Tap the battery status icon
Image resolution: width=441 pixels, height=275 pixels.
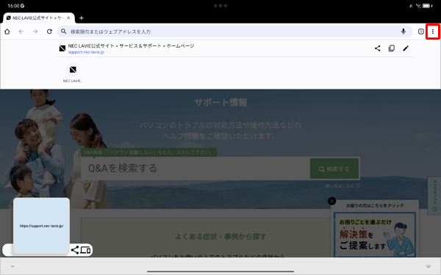pos(427,6)
